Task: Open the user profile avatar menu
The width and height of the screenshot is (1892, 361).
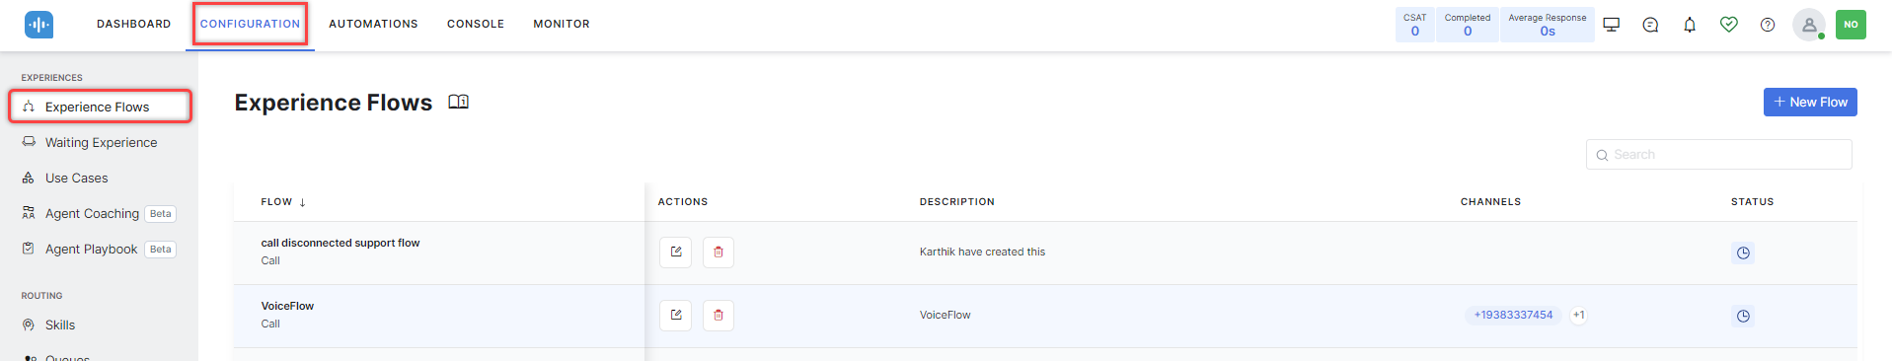Action: tap(1809, 25)
